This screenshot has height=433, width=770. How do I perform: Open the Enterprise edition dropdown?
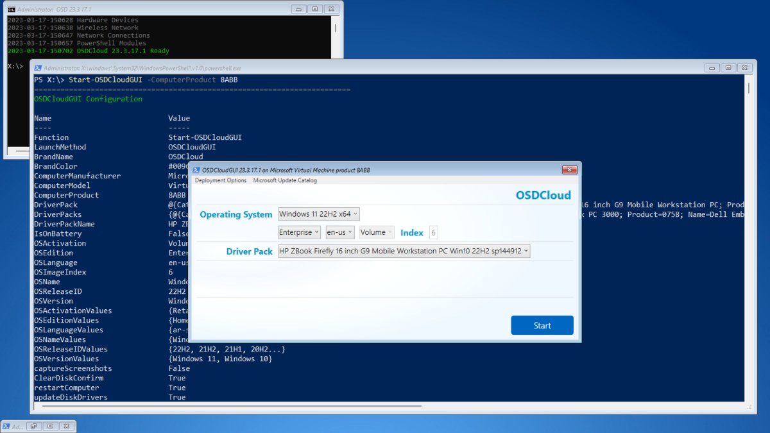[x=299, y=232]
